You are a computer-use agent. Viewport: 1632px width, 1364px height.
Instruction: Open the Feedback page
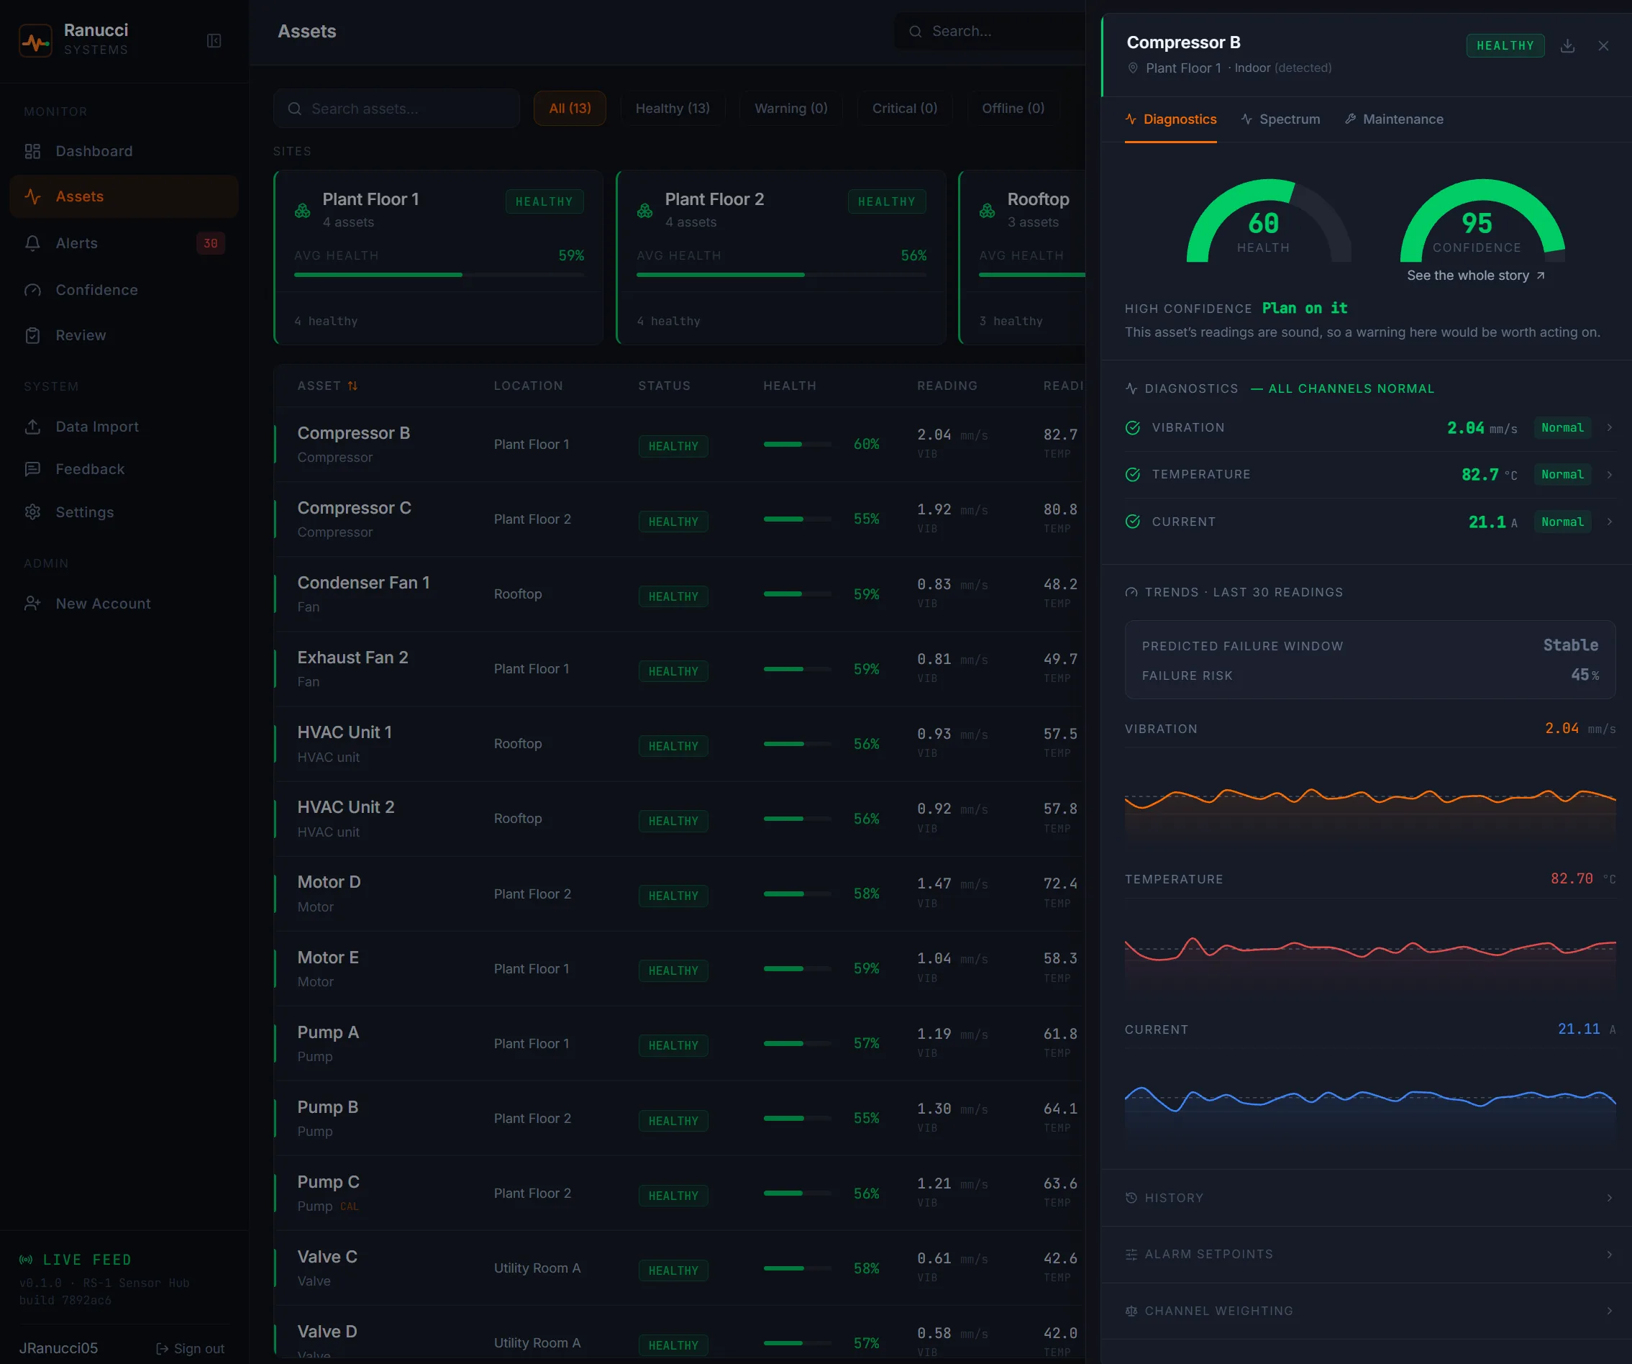[124, 468]
